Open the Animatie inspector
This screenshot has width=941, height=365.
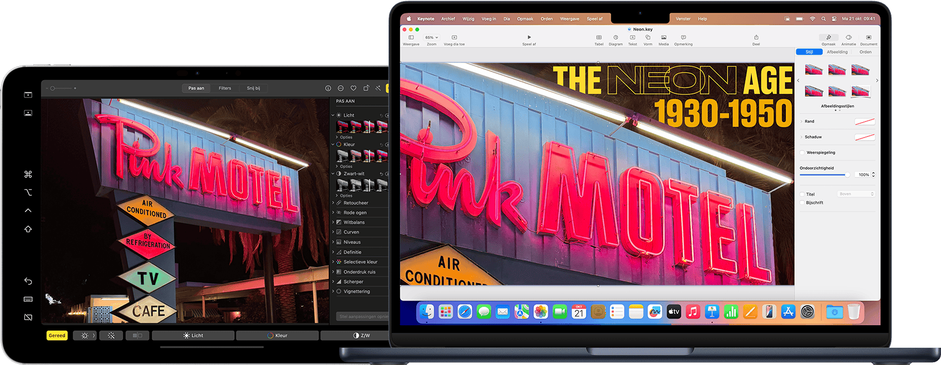pos(848,38)
